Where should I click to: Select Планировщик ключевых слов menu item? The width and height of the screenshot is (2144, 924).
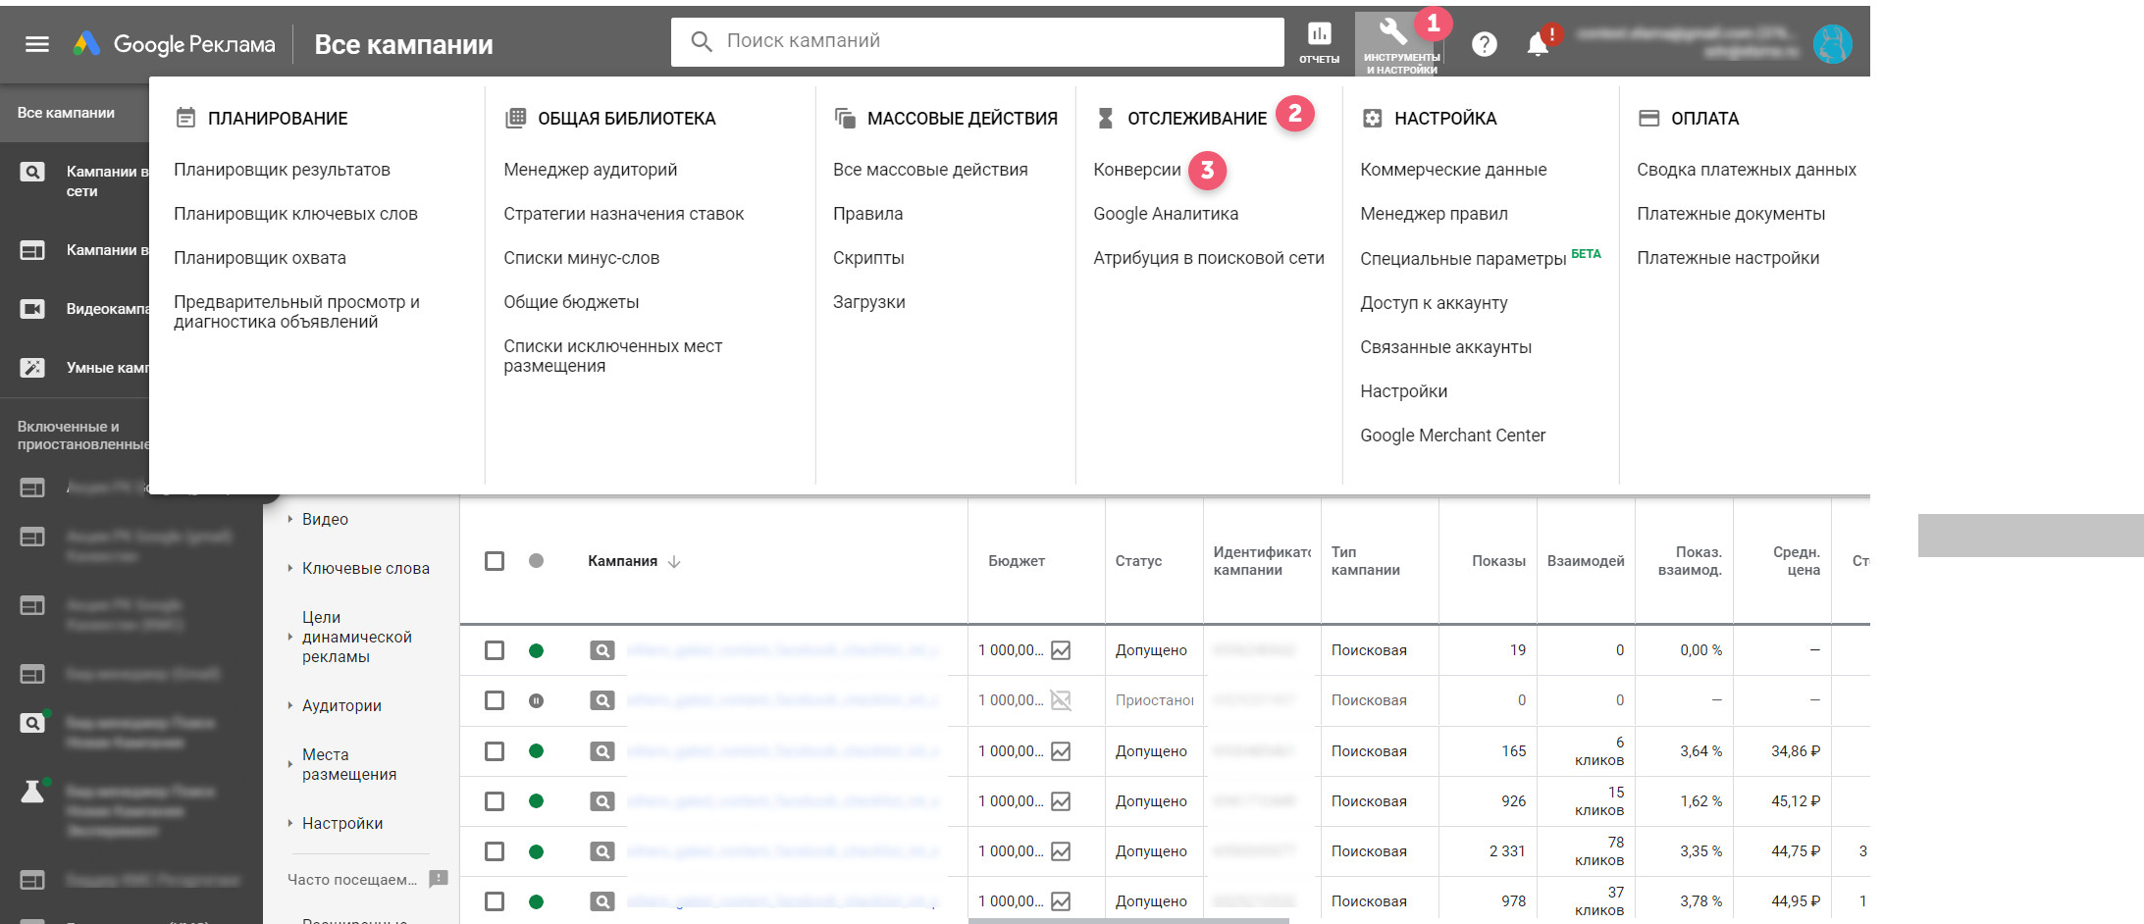point(295,214)
